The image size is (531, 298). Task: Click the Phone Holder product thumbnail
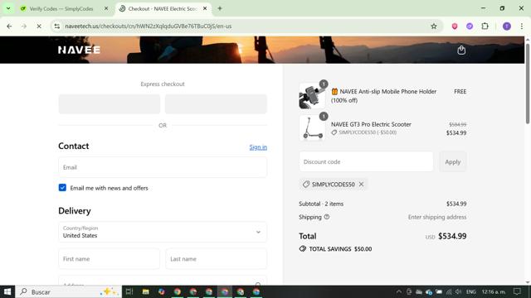click(x=312, y=96)
